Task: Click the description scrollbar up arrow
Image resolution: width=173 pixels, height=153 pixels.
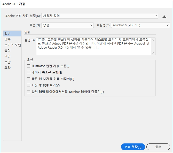Action: click(153, 40)
